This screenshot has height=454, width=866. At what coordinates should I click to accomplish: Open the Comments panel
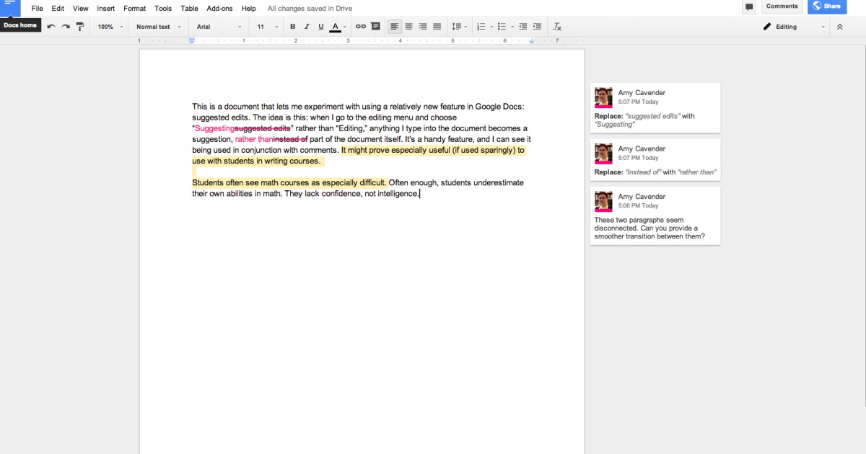point(782,6)
